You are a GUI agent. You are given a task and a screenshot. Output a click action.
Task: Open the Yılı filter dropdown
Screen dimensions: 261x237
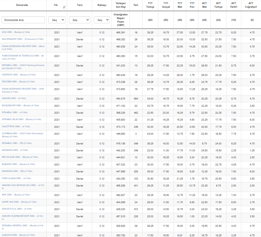57,20
